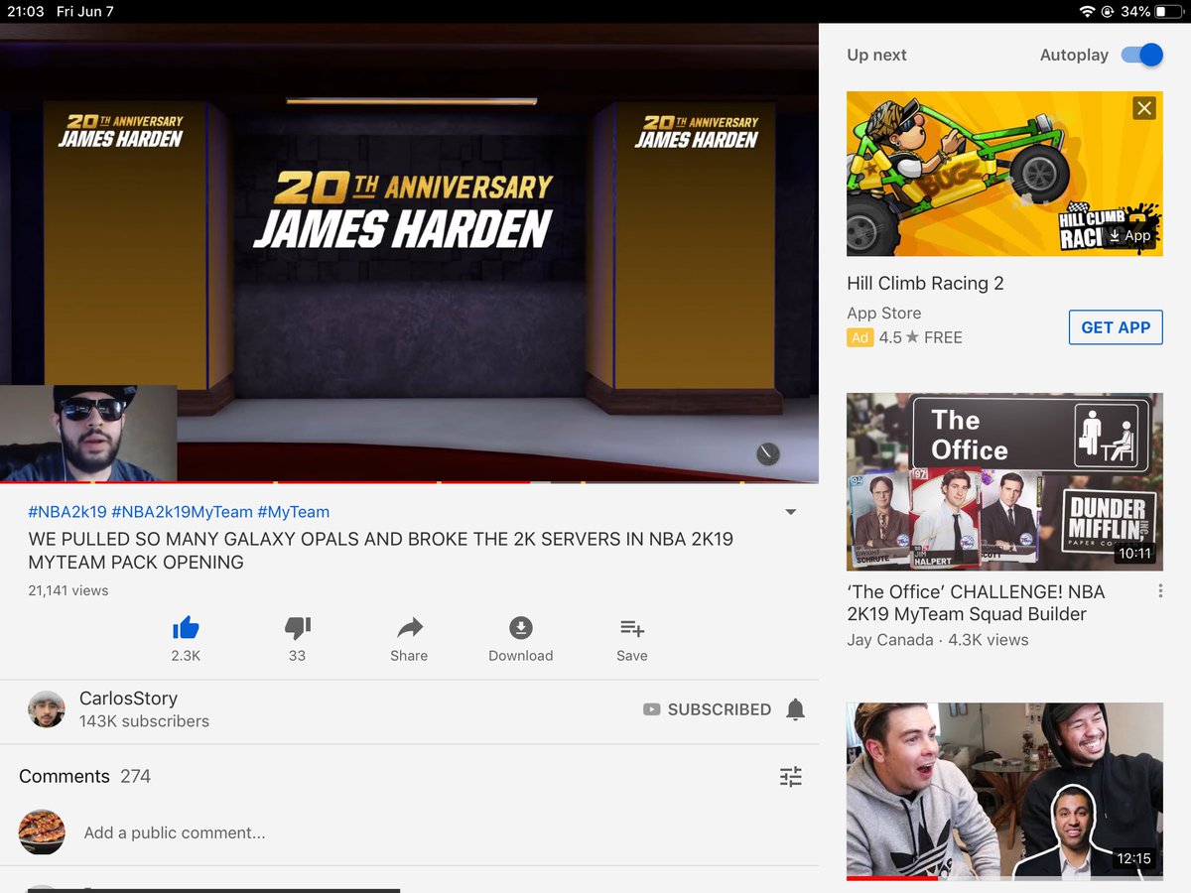Tap the YouTube icon beside SUBSCRIBED
The width and height of the screenshot is (1191, 893).
(x=651, y=709)
